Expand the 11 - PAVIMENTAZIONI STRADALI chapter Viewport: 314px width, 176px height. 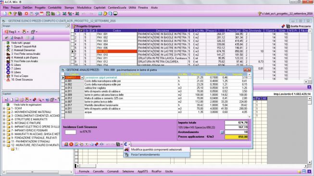pos(4,141)
